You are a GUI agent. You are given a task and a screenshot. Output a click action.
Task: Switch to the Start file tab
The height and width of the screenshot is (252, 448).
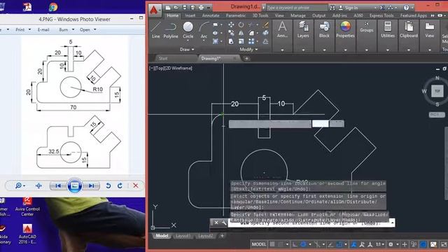[163, 59]
